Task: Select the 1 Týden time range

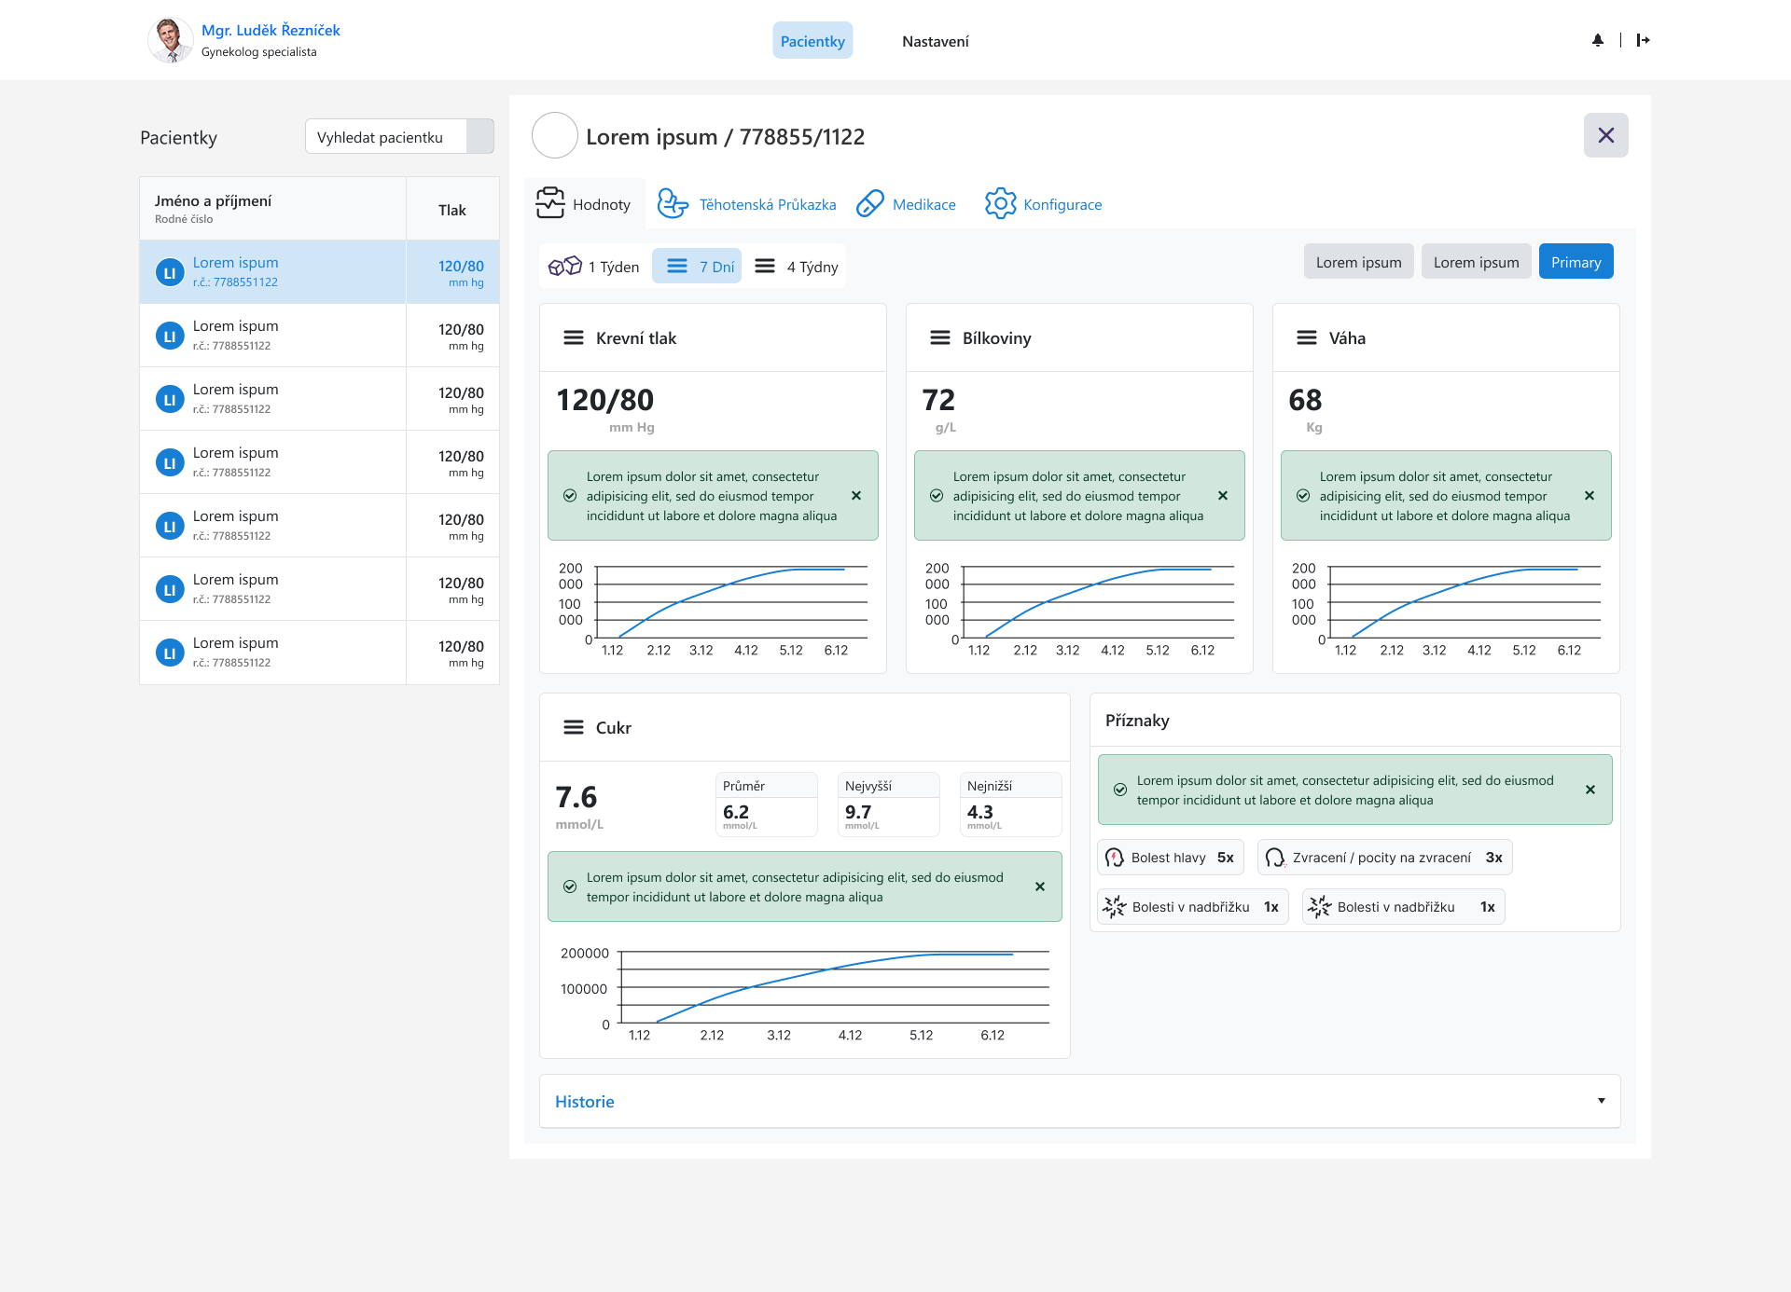Action: tap(594, 267)
